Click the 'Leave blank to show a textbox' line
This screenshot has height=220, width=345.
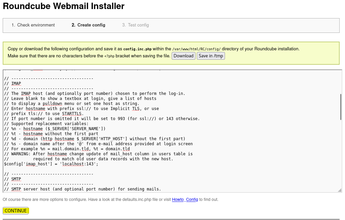click(x=80, y=99)
